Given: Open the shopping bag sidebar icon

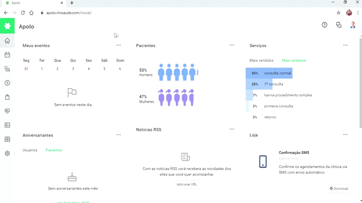Looking at the screenshot, I should 7,97.
